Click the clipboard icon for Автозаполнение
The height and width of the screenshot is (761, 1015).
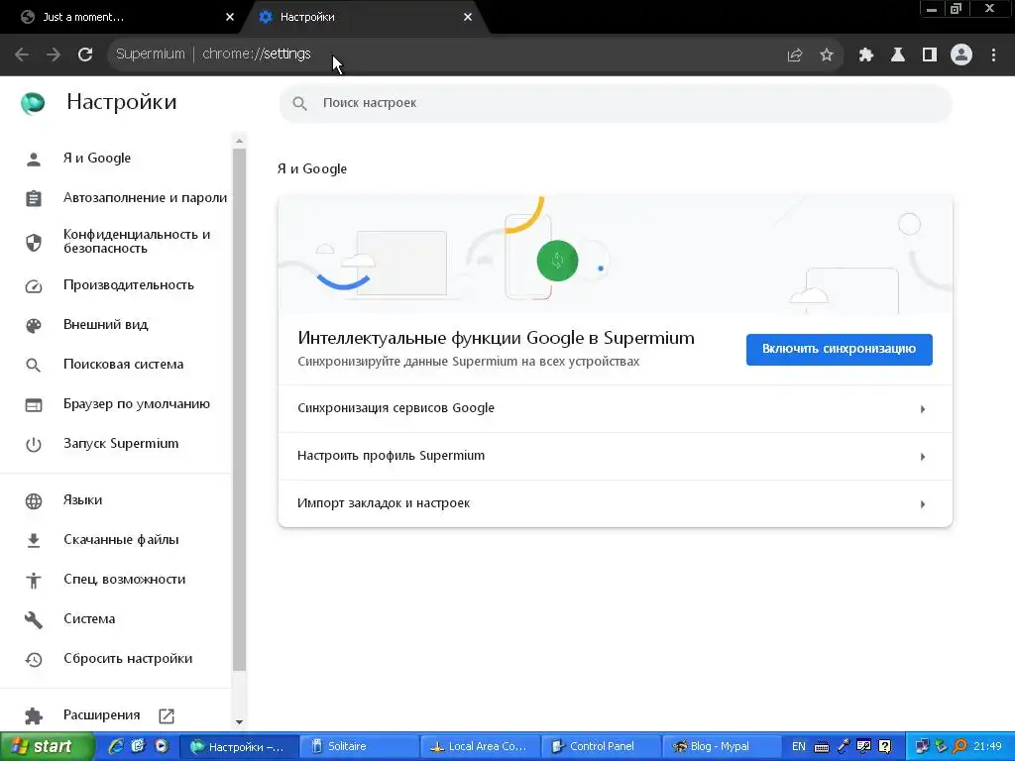coord(34,198)
